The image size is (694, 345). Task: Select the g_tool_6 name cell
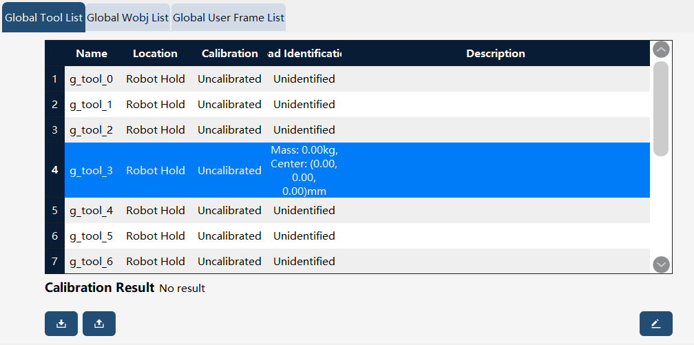click(x=91, y=261)
